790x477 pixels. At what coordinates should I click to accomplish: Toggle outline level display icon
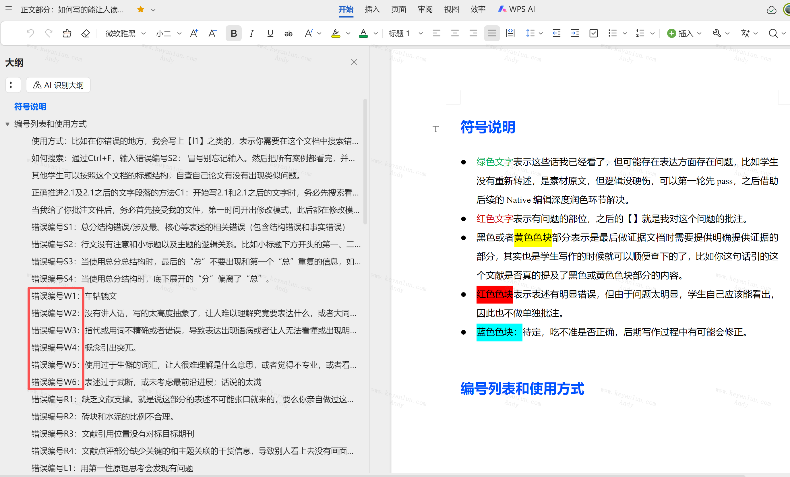[13, 85]
